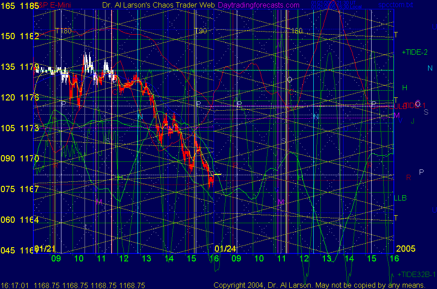
Task: Click the Dr. Al Larson's Chaos Trader Web title
Action: click(x=158, y=5)
